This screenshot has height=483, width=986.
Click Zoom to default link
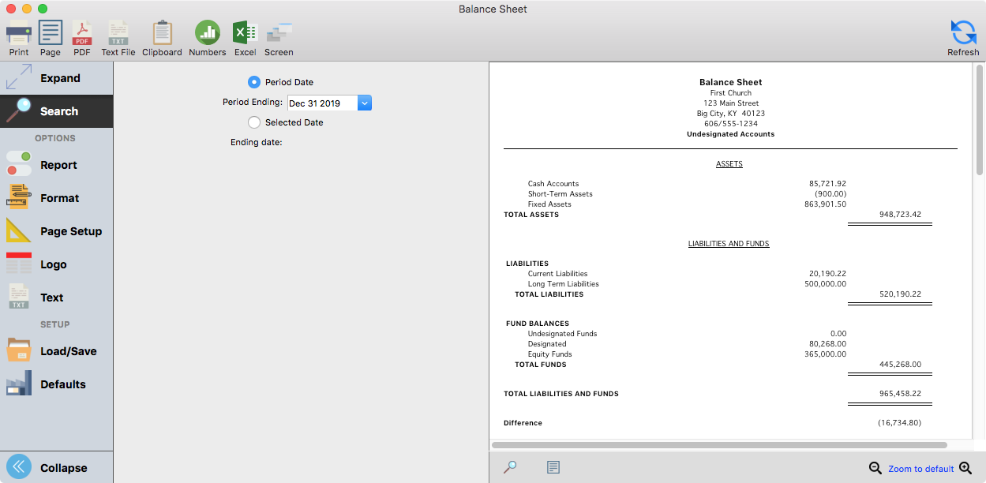point(921,467)
